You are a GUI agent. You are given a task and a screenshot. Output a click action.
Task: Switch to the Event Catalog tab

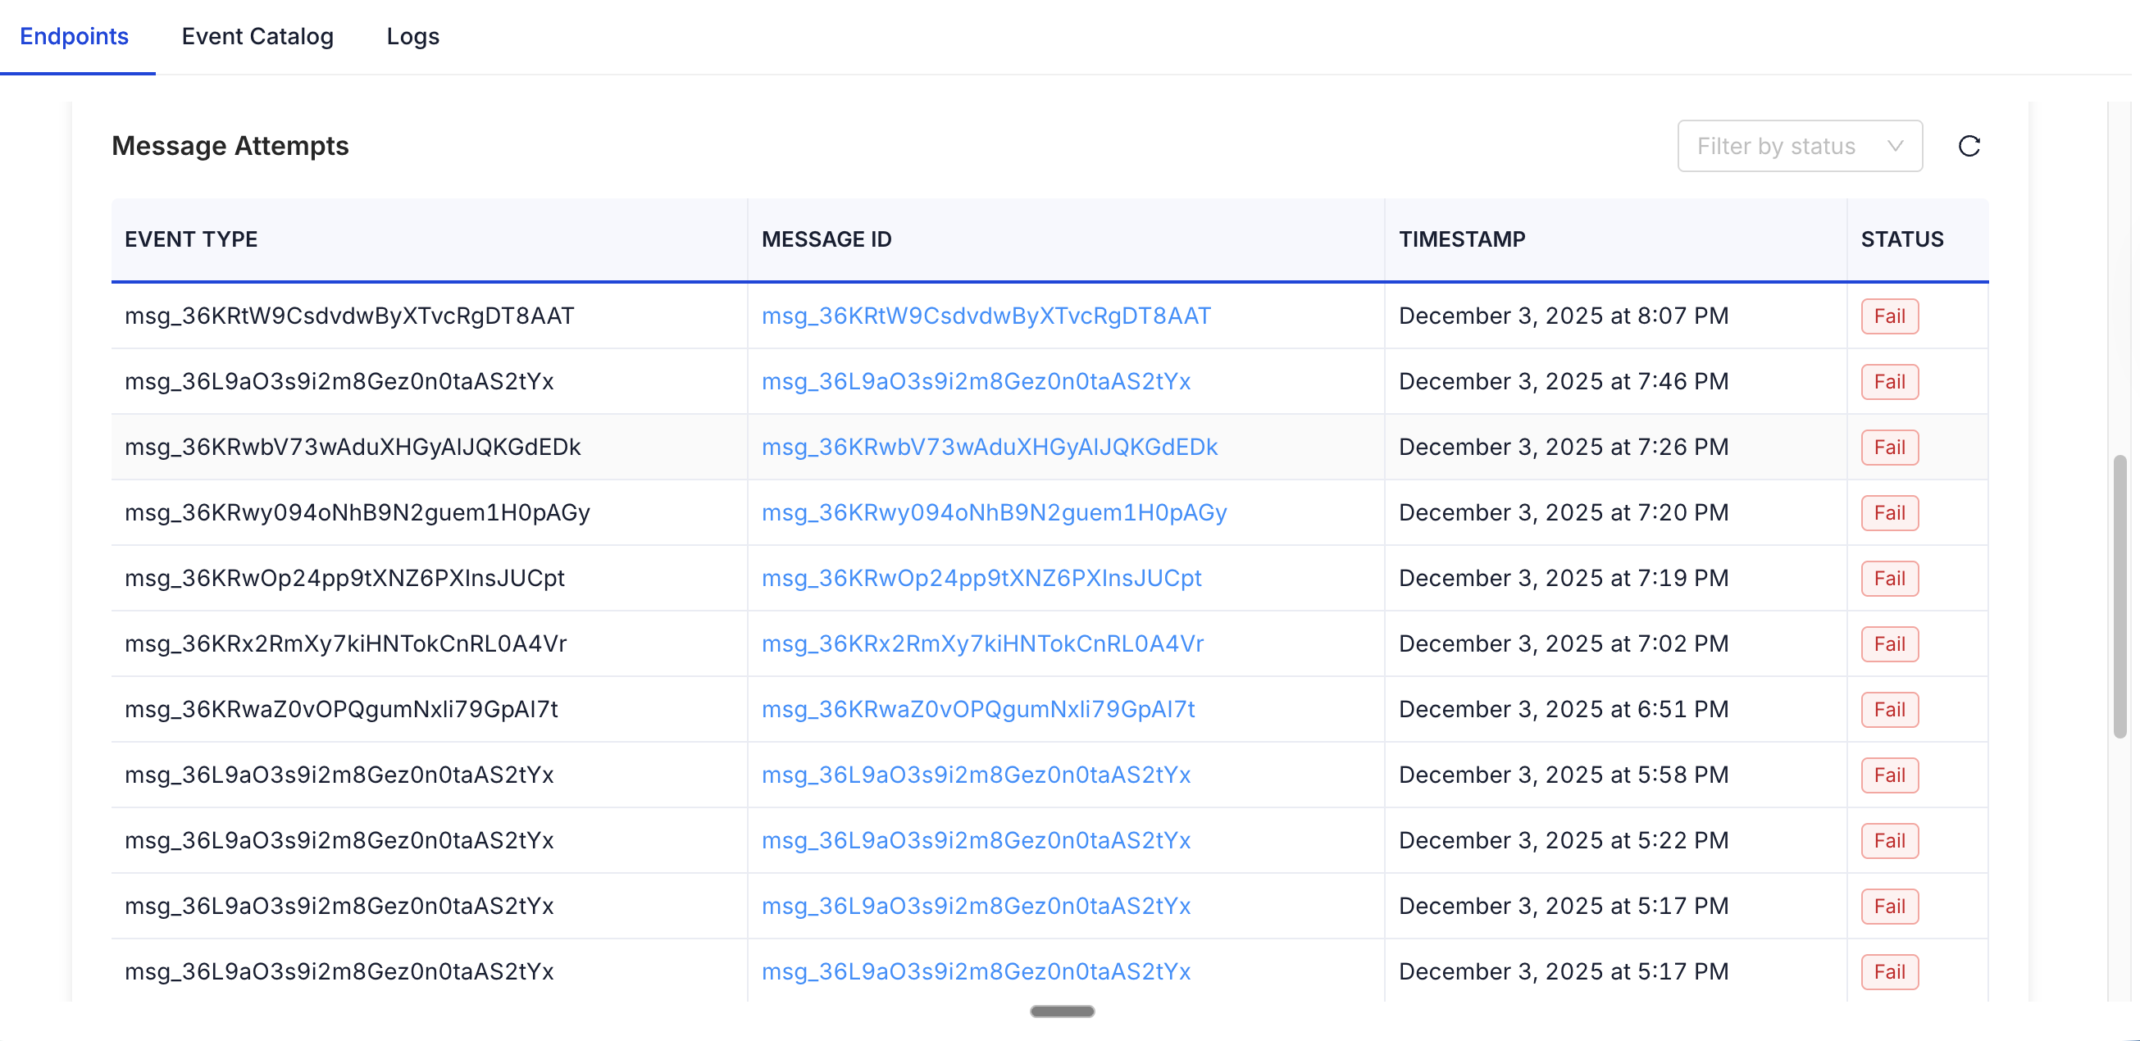point(258,37)
